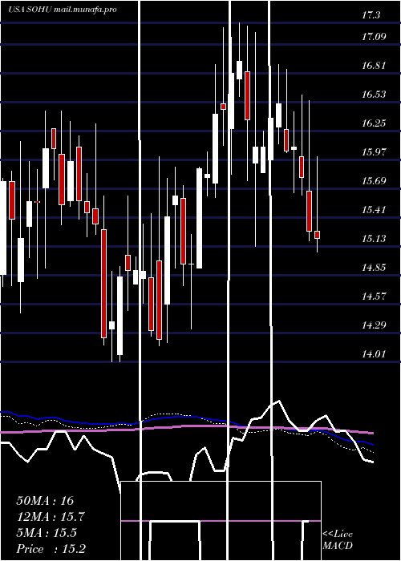401x561 pixels.
Task: Select the 17.09 price axis label
Action: click(375, 37)
